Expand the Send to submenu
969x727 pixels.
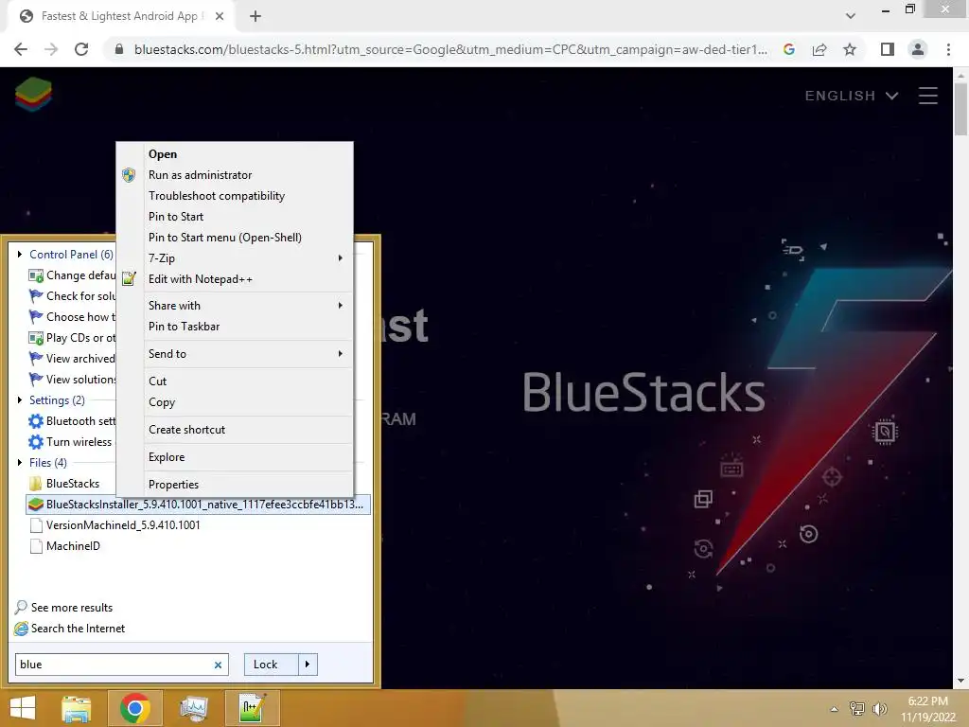point(235,354)
